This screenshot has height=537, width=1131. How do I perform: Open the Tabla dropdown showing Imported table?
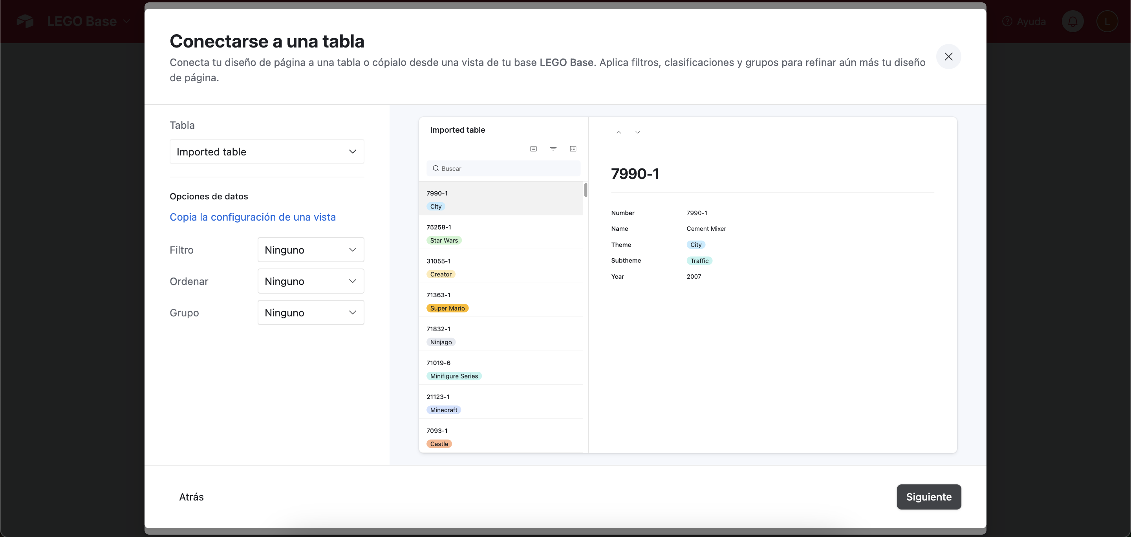tap(267, 152)
